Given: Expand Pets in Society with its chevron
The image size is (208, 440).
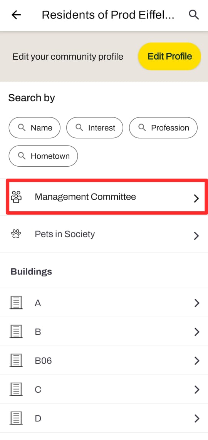Looking at the screenshot, I should click(x=196, y=236).
